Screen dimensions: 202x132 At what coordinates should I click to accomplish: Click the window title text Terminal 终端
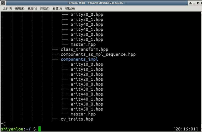point(76,3)
